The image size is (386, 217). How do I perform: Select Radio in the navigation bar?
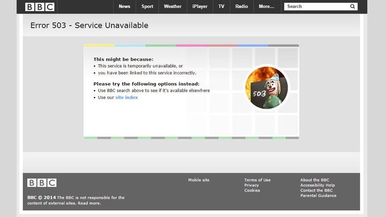pyautogui.click(x=241, y=6)
